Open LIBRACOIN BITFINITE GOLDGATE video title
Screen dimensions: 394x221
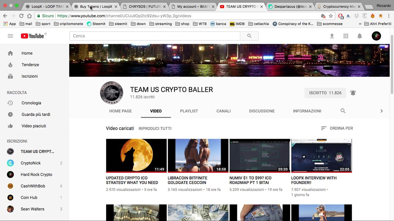[x=187, y=180]
